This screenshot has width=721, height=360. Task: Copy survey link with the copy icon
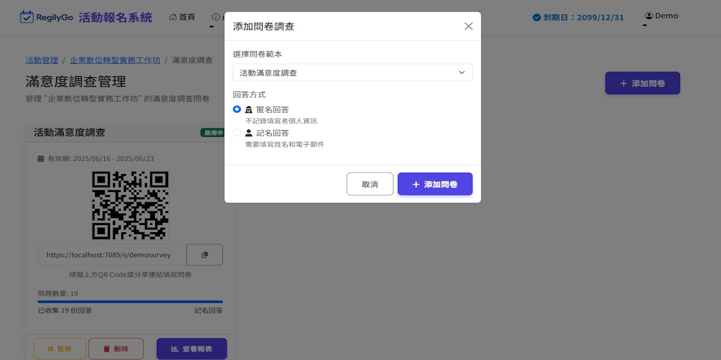[205, 255]
